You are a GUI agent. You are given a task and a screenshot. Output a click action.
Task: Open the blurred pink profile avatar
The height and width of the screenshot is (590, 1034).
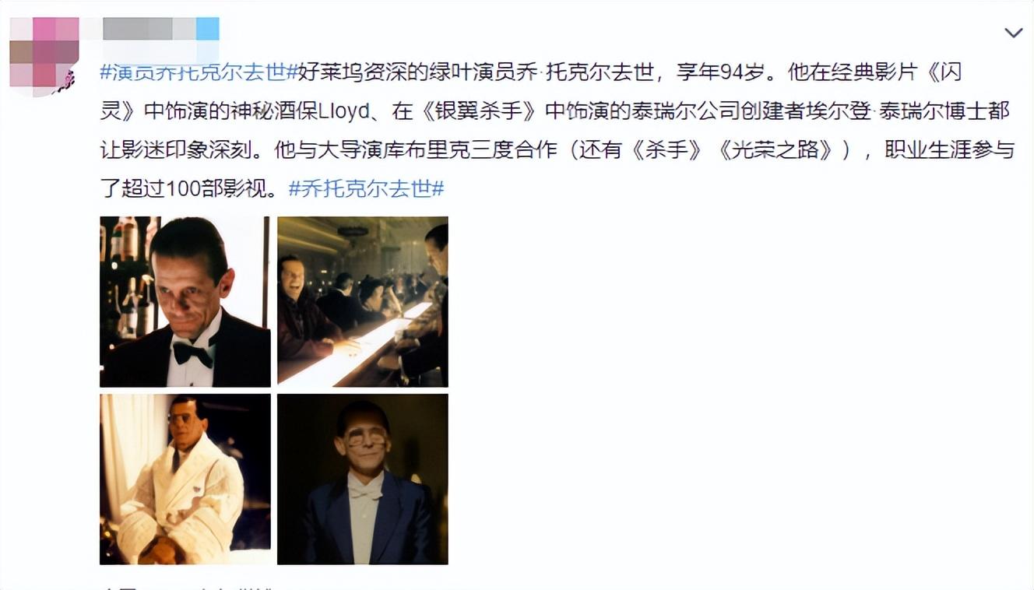tap(44, 54)
